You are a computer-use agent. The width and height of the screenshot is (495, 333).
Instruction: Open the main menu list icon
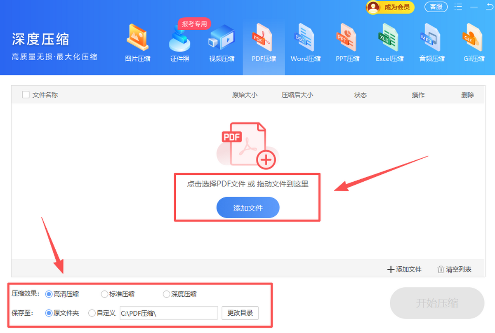(x=458, y=7)
